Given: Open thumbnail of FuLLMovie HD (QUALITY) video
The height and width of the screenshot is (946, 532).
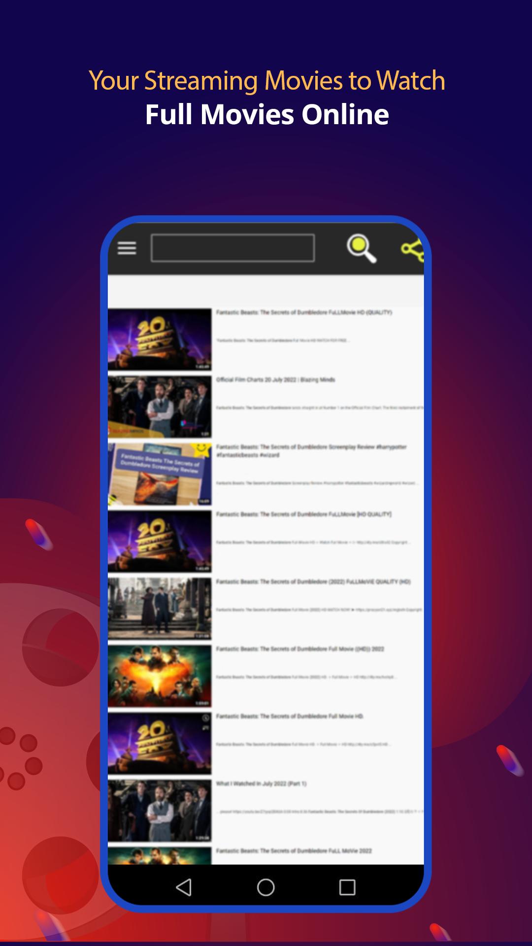Looking at the screenshot, I should click(x=160, y=339).
